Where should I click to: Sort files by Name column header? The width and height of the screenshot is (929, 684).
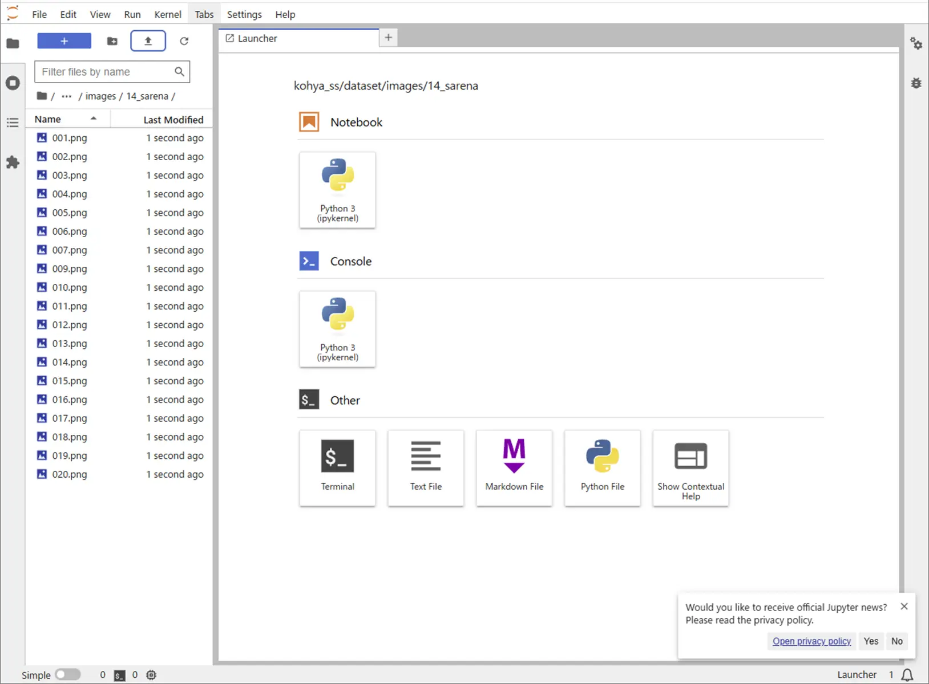pos(48,119)
